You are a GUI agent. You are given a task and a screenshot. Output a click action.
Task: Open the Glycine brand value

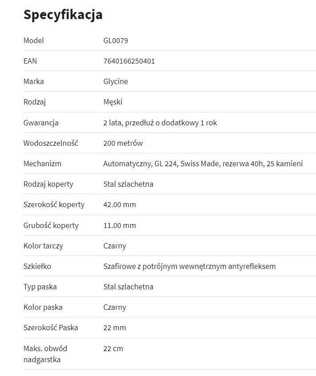click(116, 81)
